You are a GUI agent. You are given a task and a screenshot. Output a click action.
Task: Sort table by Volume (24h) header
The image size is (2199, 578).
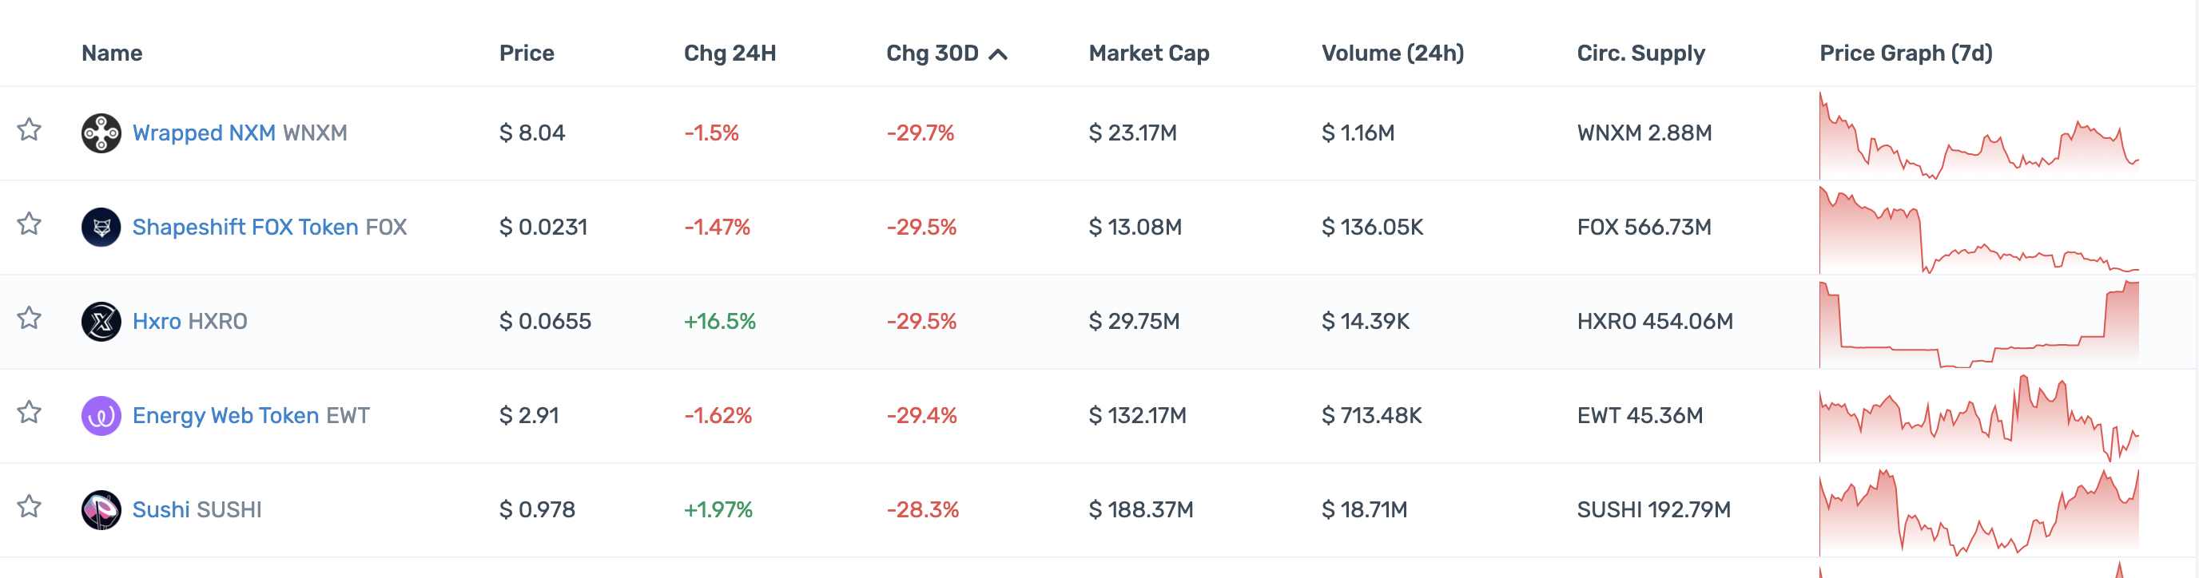point(1391,53)
